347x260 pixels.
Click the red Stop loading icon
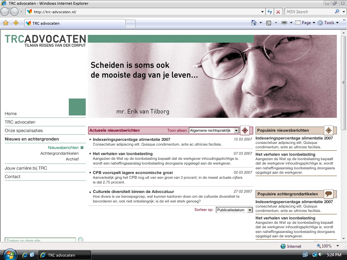[x=278, y=12]
